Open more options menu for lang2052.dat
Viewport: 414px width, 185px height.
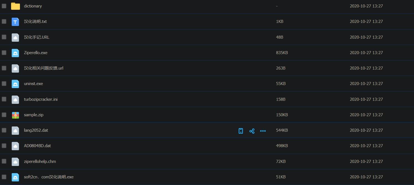(x=263, y=131)
